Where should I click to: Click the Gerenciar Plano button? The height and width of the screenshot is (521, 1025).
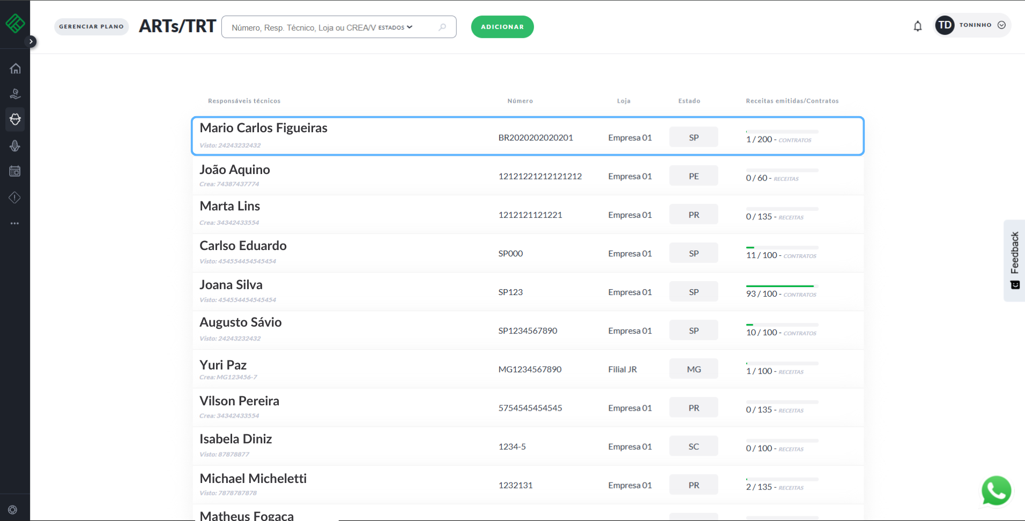(x=91, y=27)
